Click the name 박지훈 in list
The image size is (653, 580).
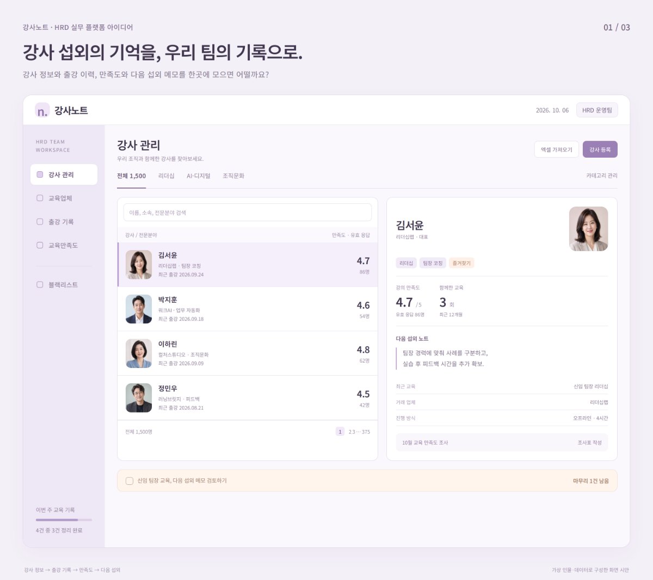coord(168,300)
